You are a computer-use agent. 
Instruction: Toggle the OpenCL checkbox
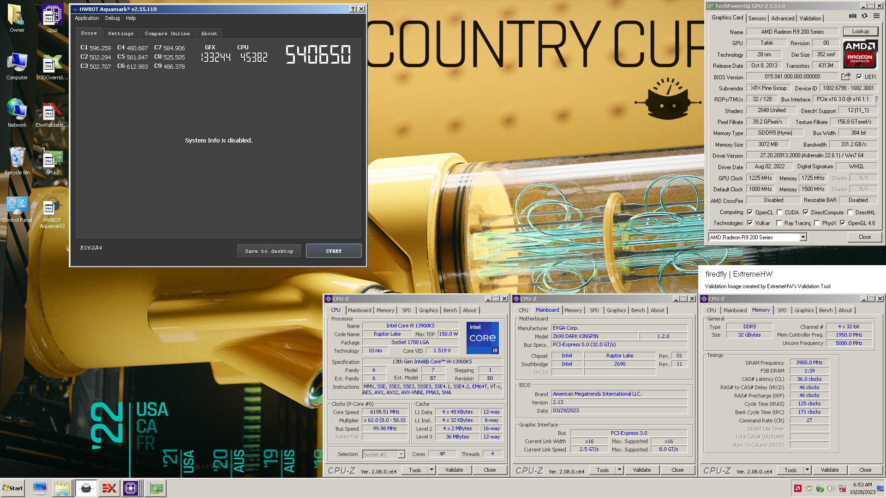tap(750, 213)
